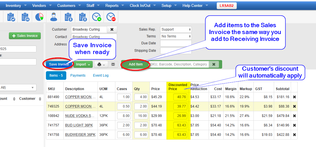Click the Save Invoice button
This screenshot has width=316, height=147.
click(x=59, y=64)
